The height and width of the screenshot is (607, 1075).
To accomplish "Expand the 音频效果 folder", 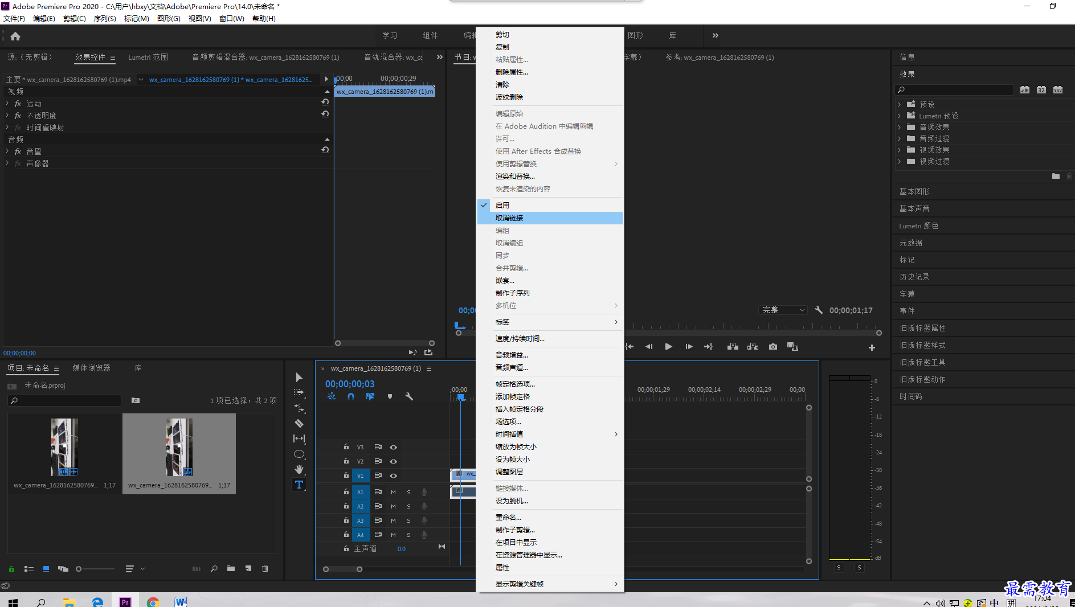I will pos(900,127).
